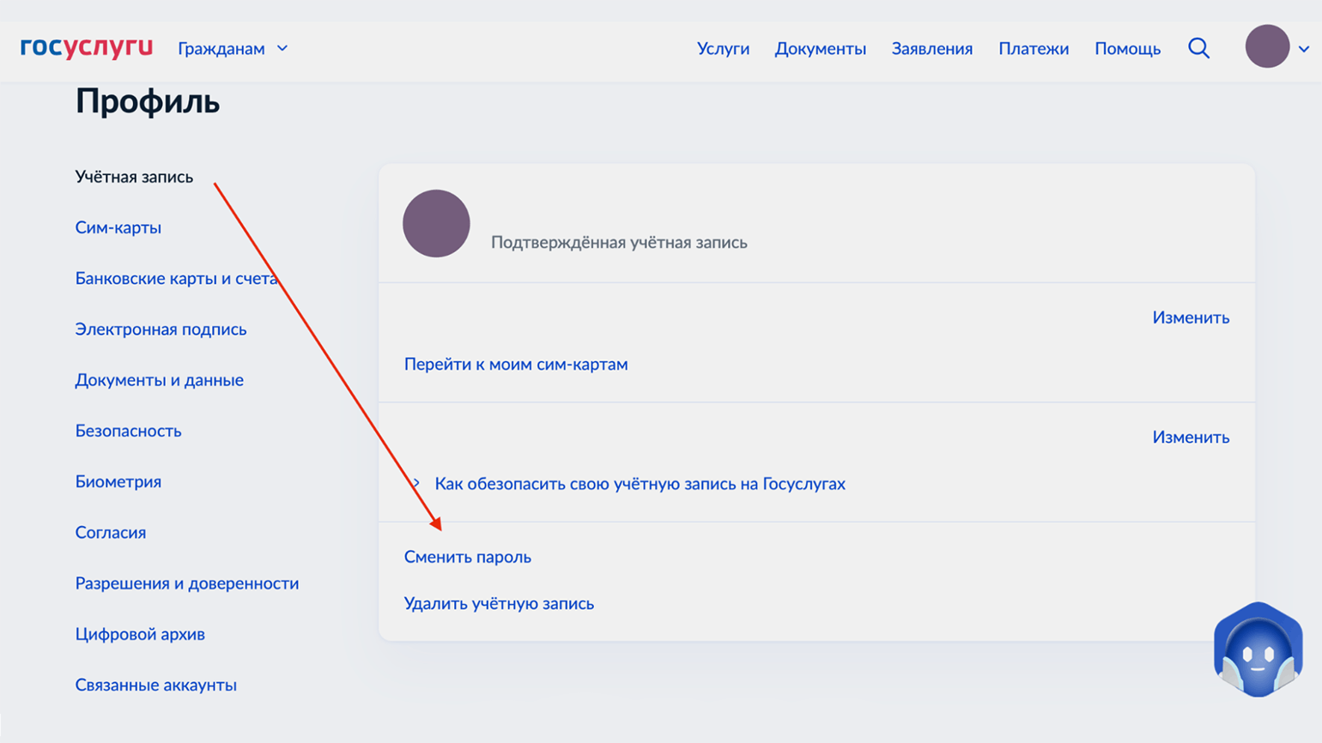Open Электронная подпись sidebar section
This screenshot has width=1322, height=743.
(x=161, y=329)
